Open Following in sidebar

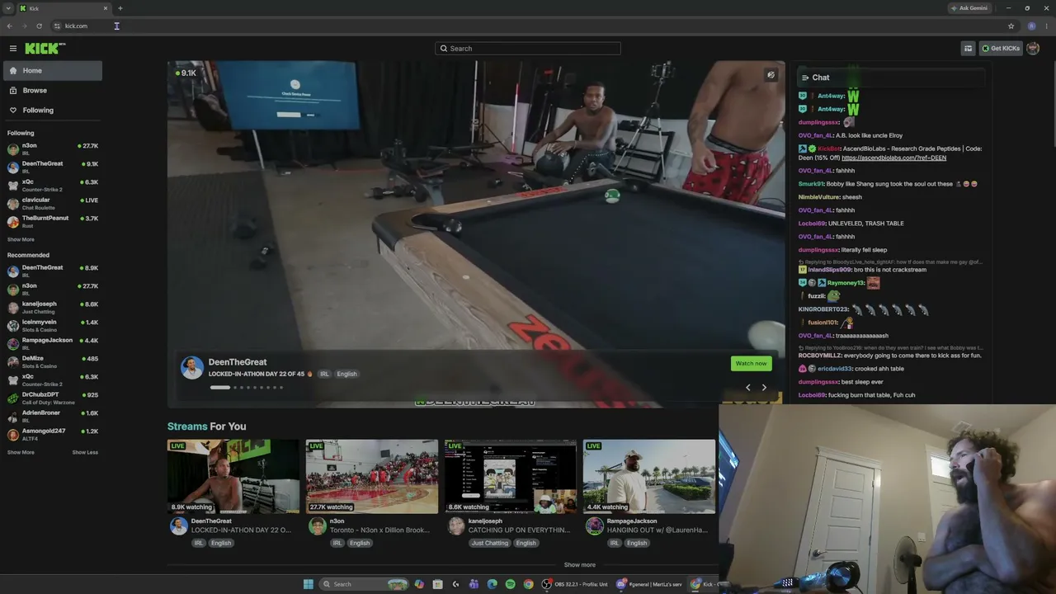pos(53,111)
